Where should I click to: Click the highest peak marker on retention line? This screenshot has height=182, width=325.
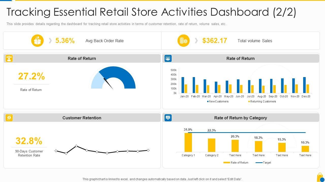point(76,146)
